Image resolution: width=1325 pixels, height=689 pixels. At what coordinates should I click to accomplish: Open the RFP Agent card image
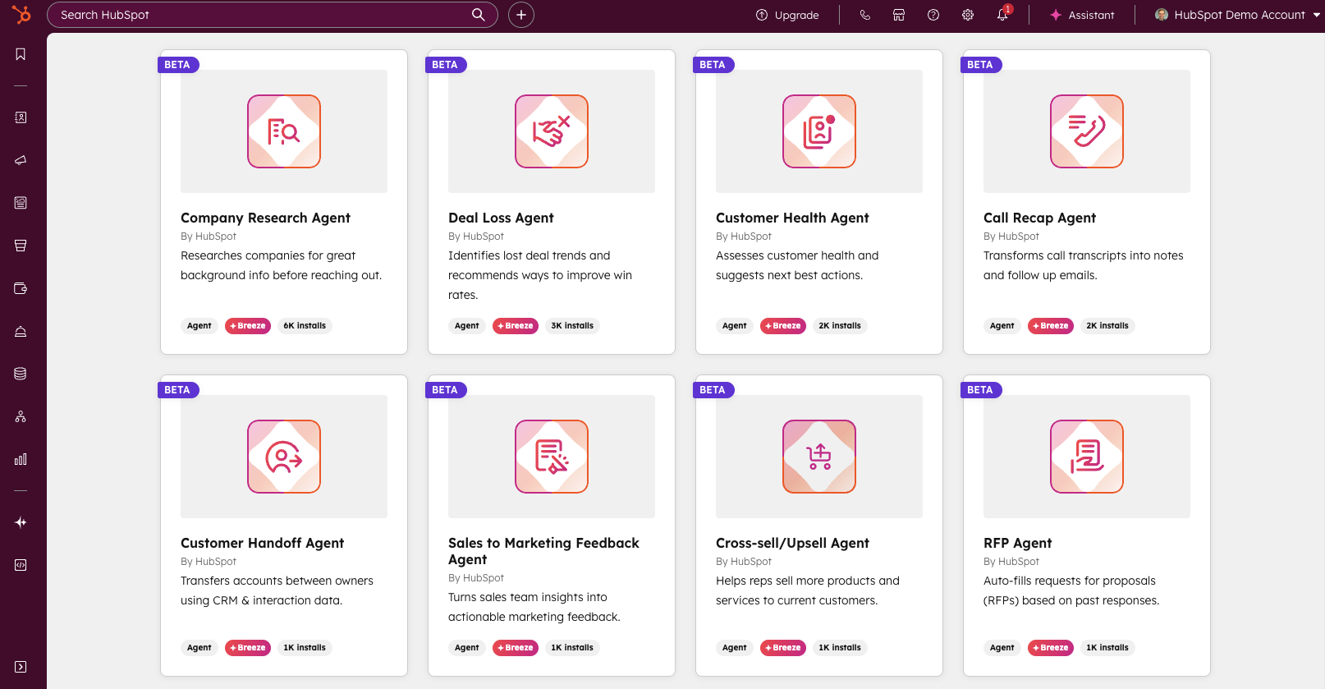1086,457
